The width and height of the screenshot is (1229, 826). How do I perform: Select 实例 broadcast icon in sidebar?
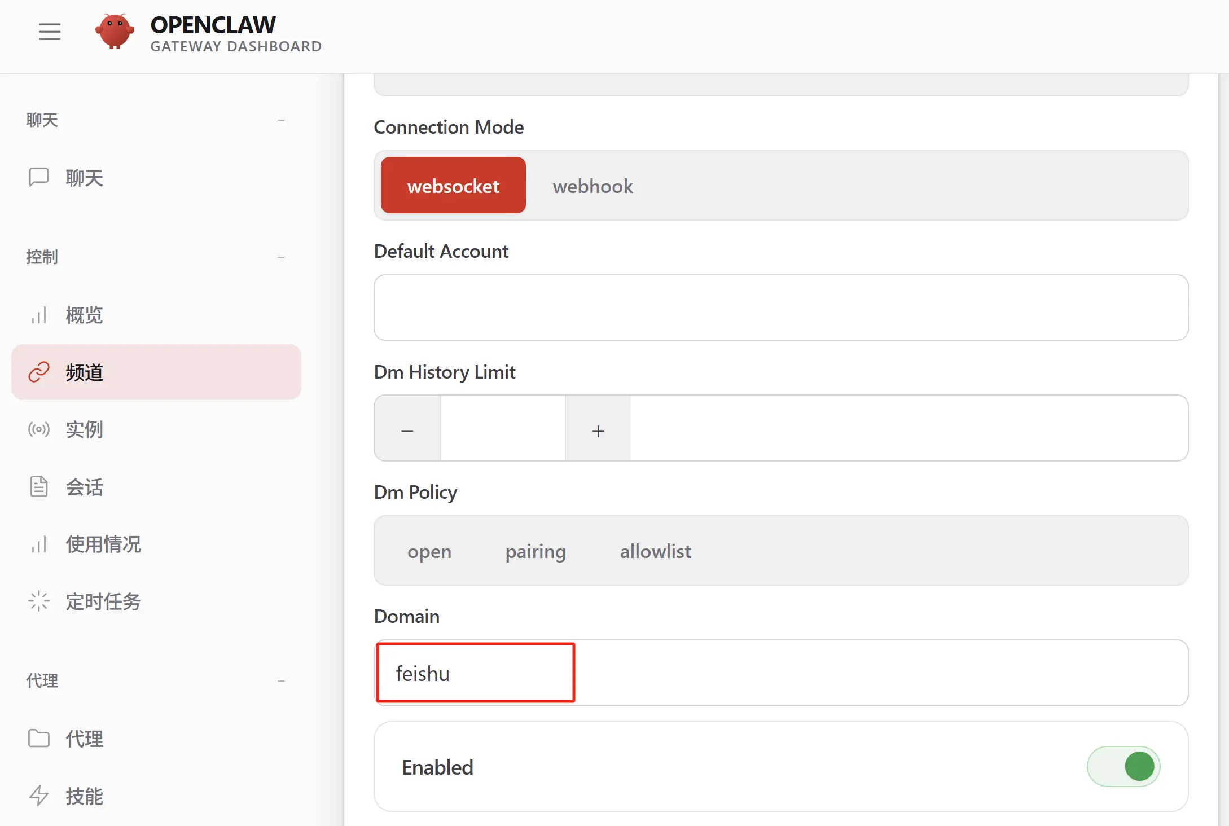coord(39,429)
